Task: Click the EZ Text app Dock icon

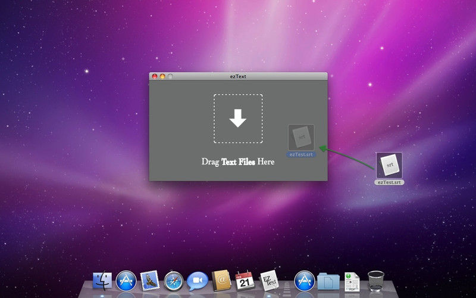Action: click(270, 280)
